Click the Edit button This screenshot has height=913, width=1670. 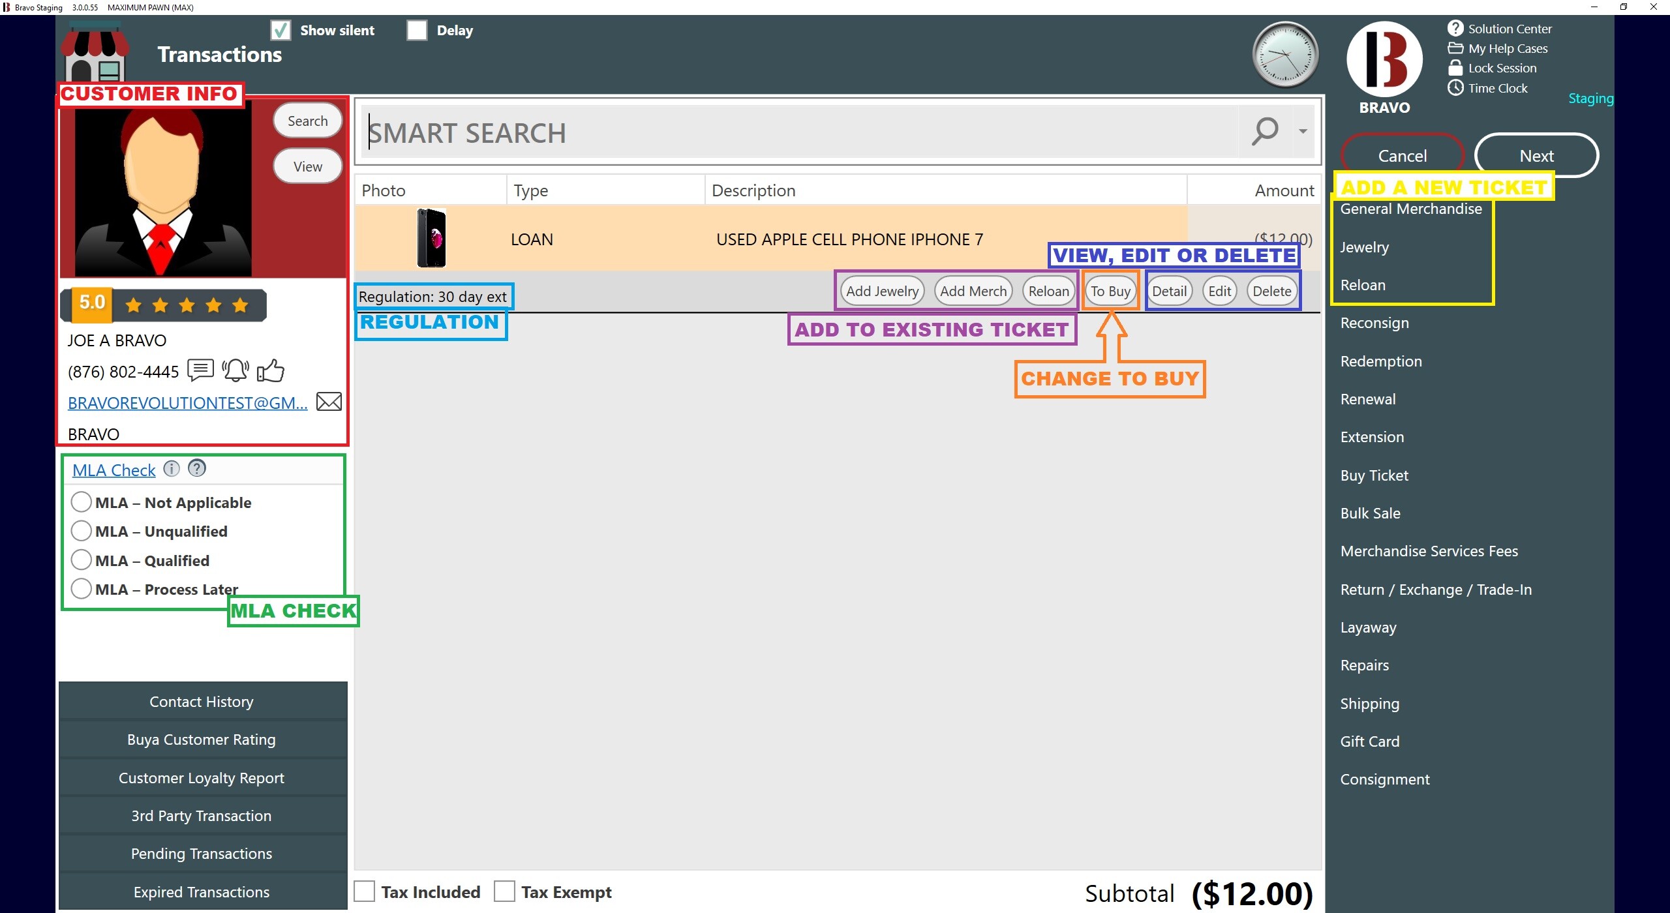pyautogui.click(x=1219, y=291)
